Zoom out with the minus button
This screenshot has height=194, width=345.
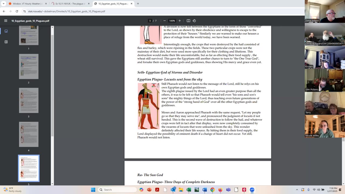pos(164,21)
